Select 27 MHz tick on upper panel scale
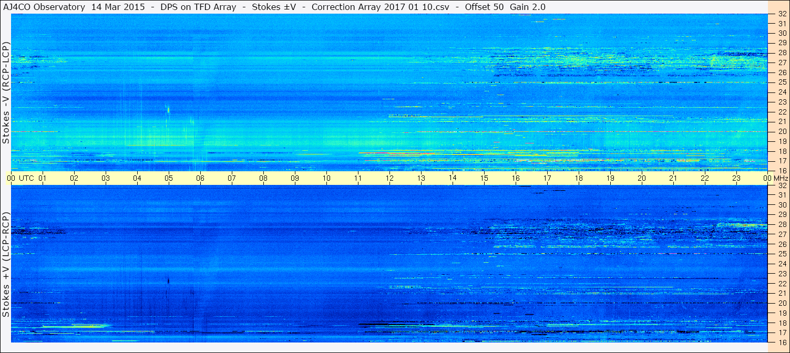790x353 pixels. pyautogui.click(x=782, y=63)
